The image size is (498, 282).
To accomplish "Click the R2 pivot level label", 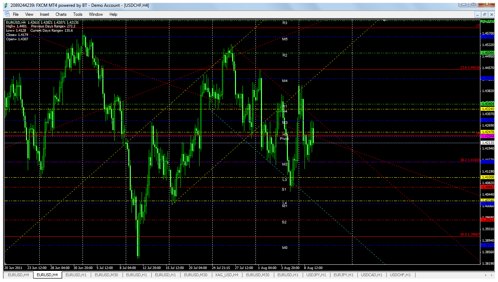I will (x=285, y=55).
